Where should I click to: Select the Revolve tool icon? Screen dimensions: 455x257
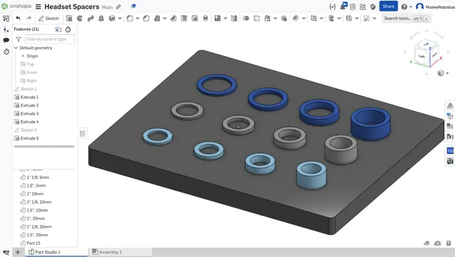80,19
